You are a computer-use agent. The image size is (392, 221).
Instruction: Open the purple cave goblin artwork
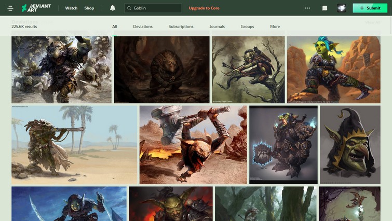tap(350, 204)
